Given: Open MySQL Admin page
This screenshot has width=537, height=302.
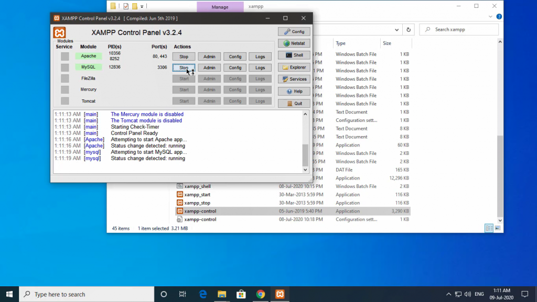Looking at the screenshot, I should pyautogui.click(x=209, y=68).
